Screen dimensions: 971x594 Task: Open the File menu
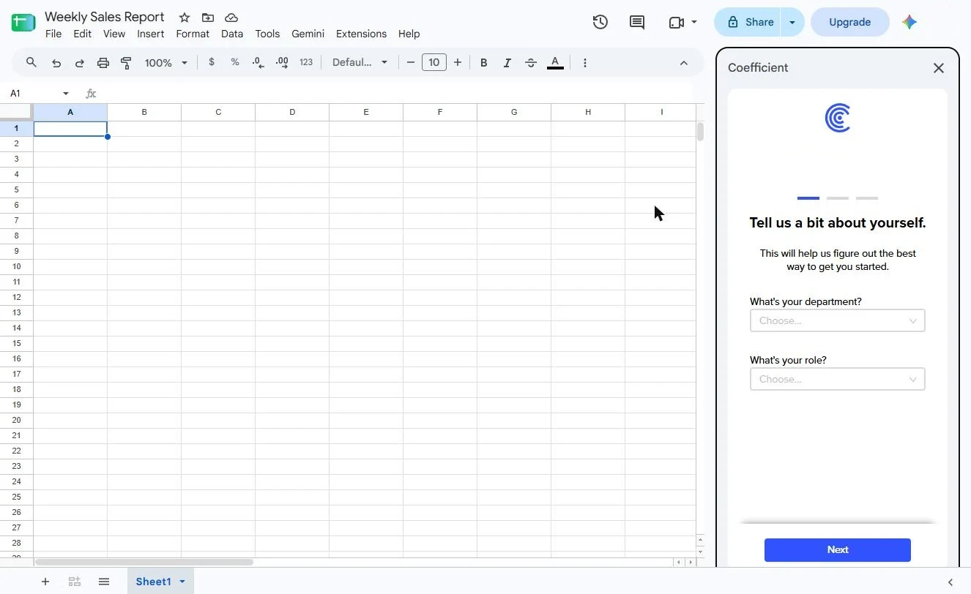pos(53,34)
